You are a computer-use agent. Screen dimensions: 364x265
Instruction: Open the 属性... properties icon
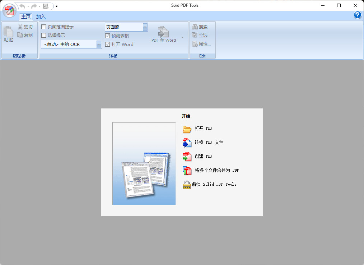click(x=195, y=44)
